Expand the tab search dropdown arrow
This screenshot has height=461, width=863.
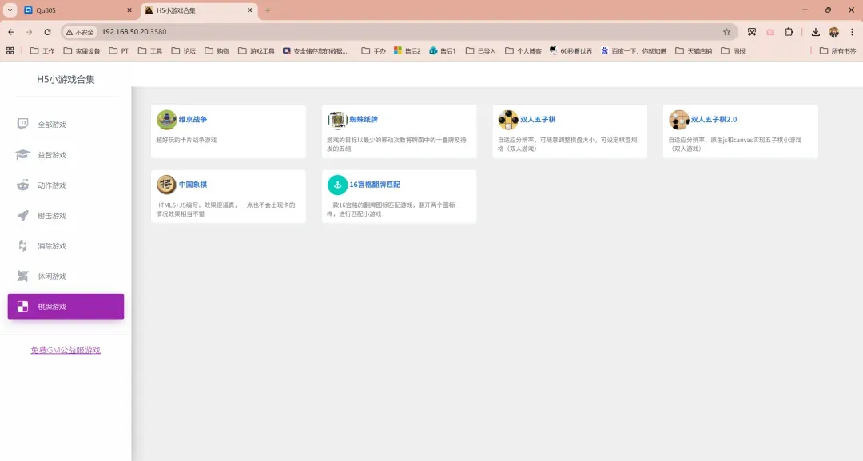(x=10, y=10)
